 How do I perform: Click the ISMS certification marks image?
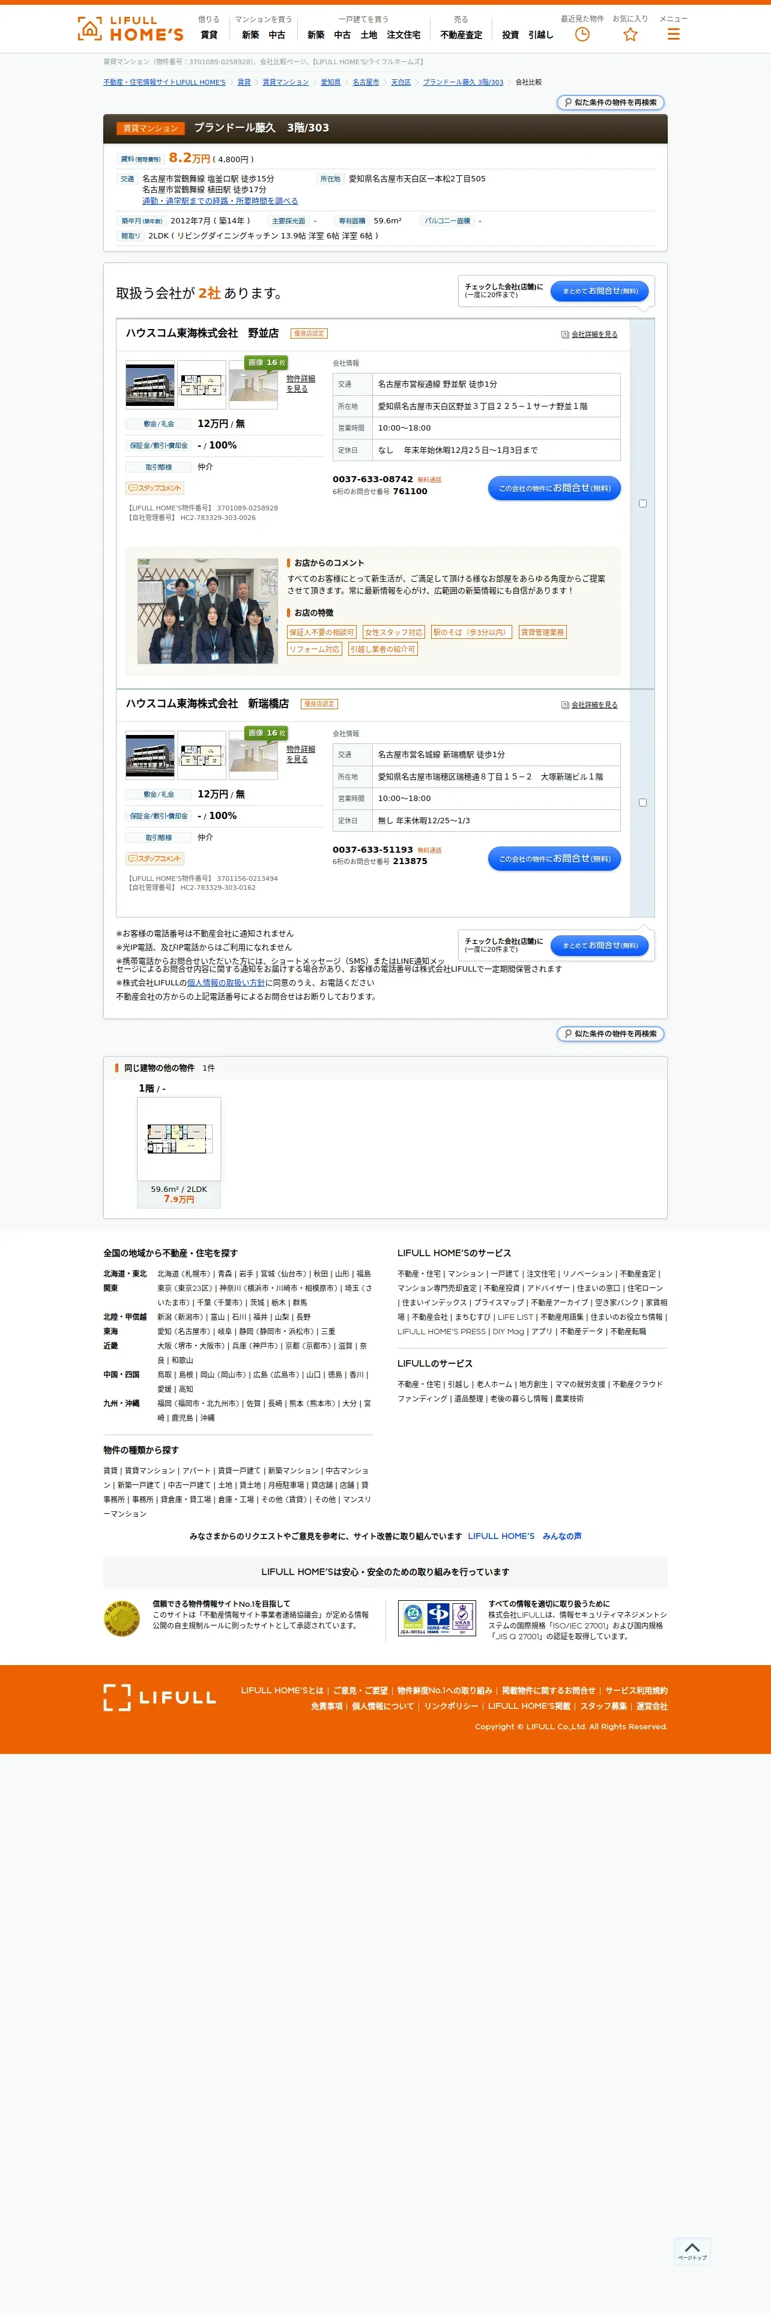pos(437,1618)
